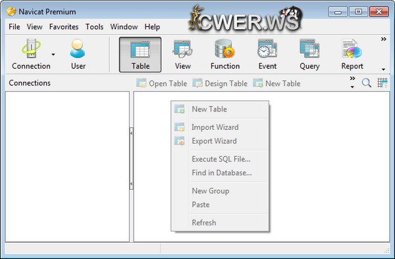Open the Favorites menu
This screenshot has height=259, width=395.
[x=64, y=27]
